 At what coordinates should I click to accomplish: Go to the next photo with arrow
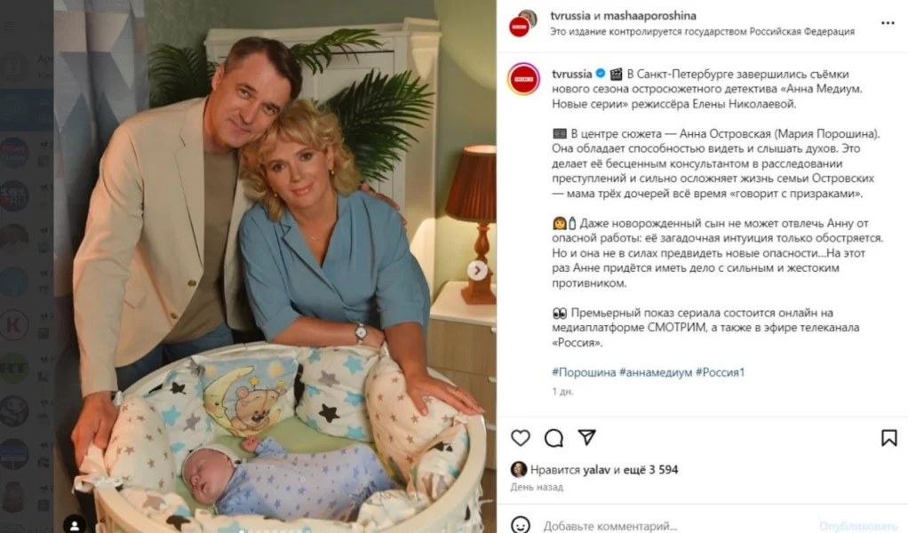coord(477,270)
